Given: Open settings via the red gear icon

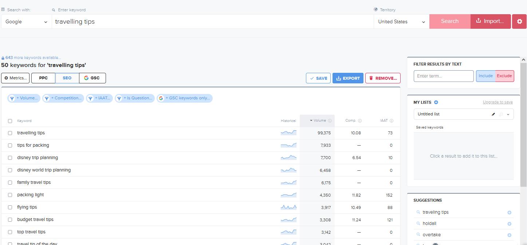Looking at the screenshot, I should [x=519, y=21].
